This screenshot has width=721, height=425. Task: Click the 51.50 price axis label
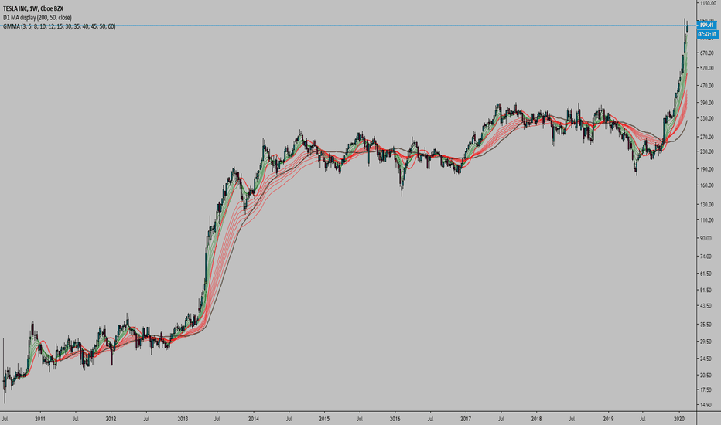pyautogui.click(x=706, y=290)
